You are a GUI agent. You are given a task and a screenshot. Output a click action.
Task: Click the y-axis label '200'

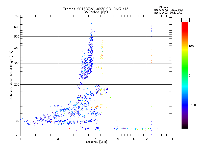click(17, 85)
